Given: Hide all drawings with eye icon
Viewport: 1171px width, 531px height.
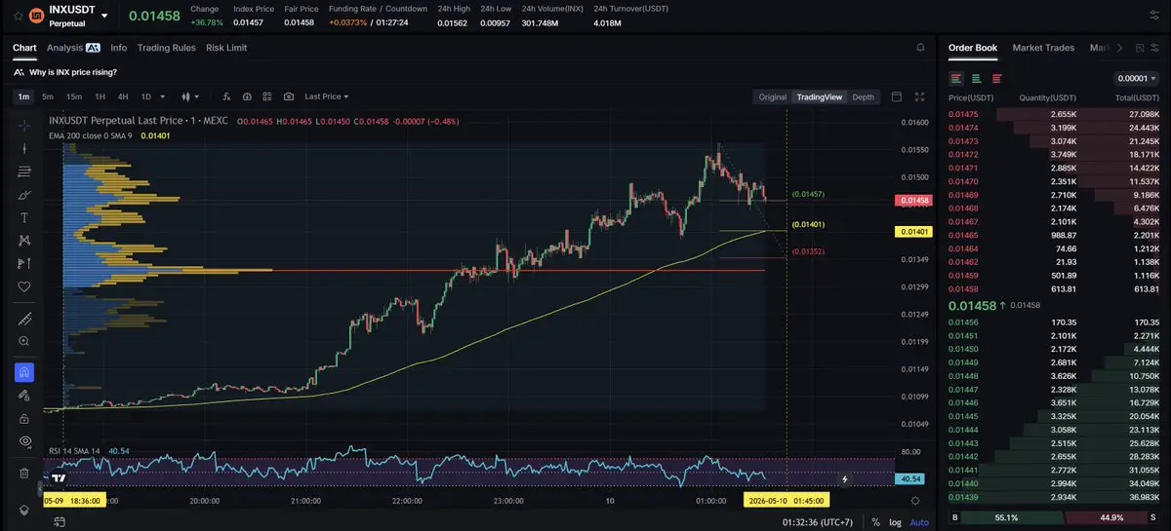Looking at the screenshot, I should [x=24, y=441].
